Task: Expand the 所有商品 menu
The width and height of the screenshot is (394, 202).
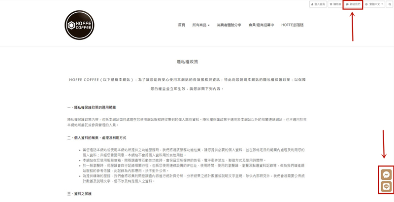Action: [x=201, y=25]
